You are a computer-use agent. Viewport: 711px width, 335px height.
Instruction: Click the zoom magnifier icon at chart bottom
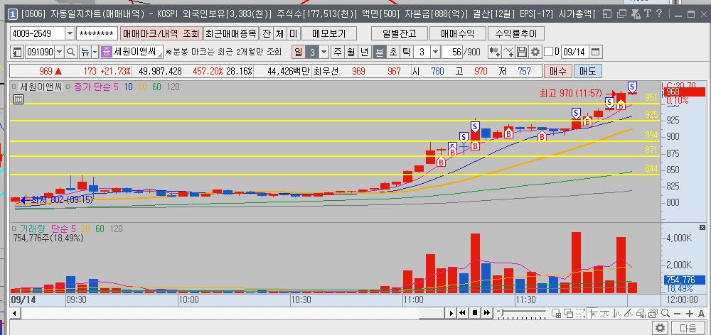(665, 313)
